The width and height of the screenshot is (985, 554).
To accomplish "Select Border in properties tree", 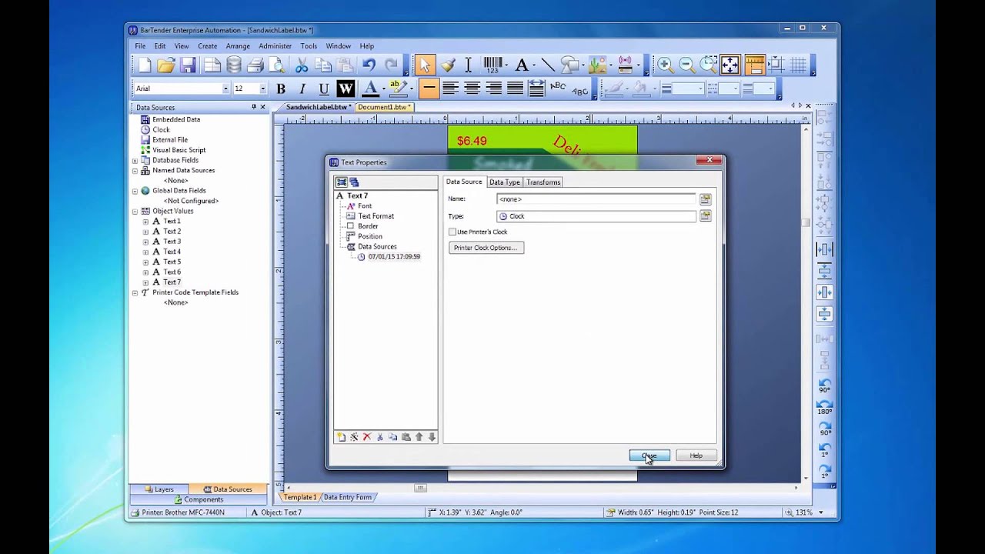I will [x=368, y=226].
